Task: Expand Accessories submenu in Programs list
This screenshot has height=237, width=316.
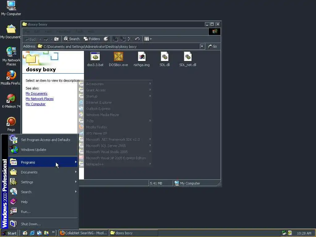Action: click(x=115, y=84)
